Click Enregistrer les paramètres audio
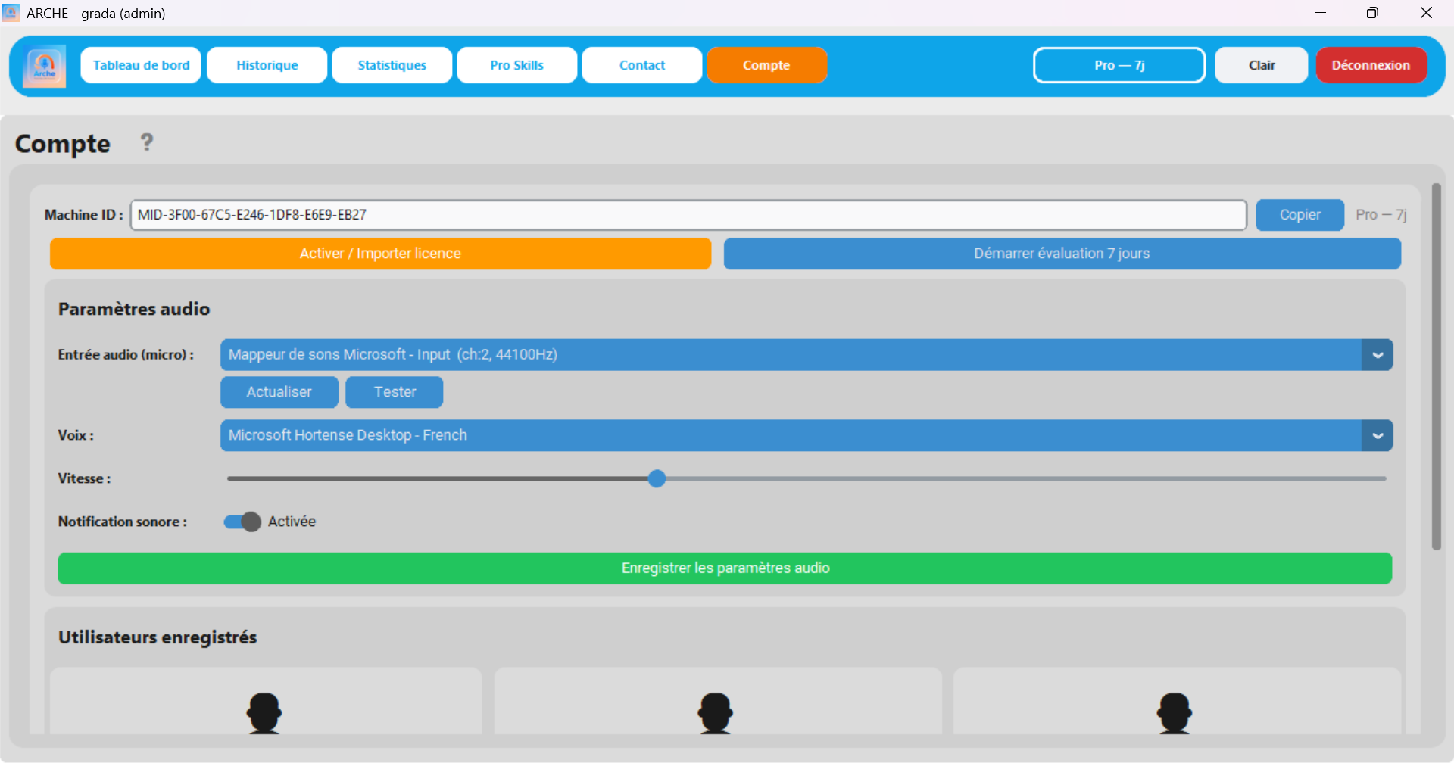This screenshot has width=1454, height=763. click(725, 568)
